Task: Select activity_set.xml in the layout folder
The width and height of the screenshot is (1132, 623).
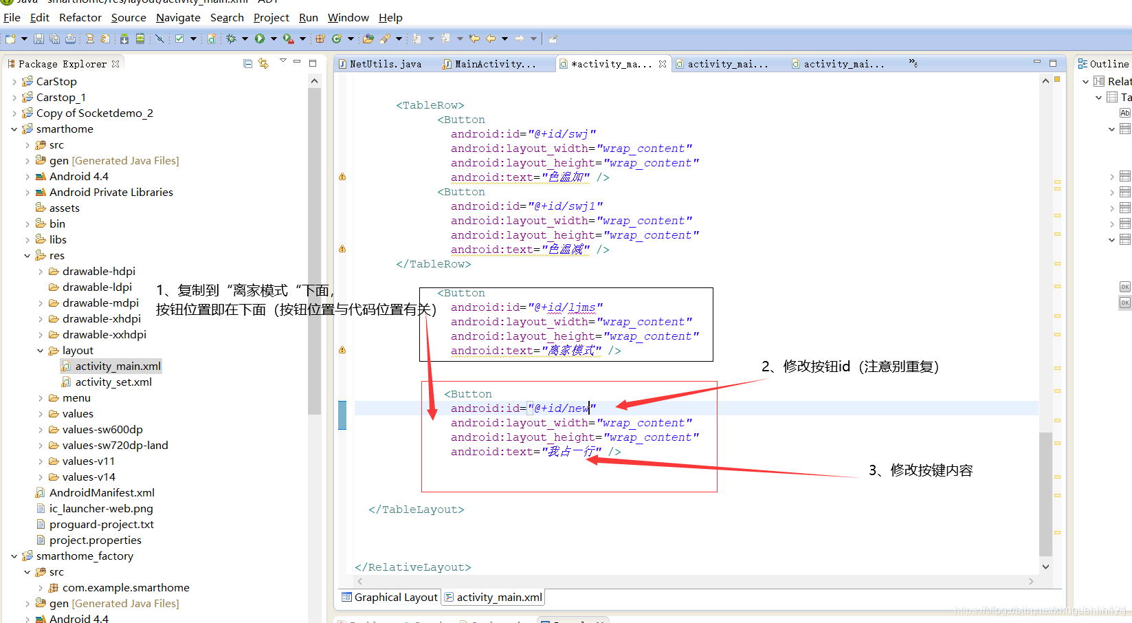Action: [x=113, y=382]
